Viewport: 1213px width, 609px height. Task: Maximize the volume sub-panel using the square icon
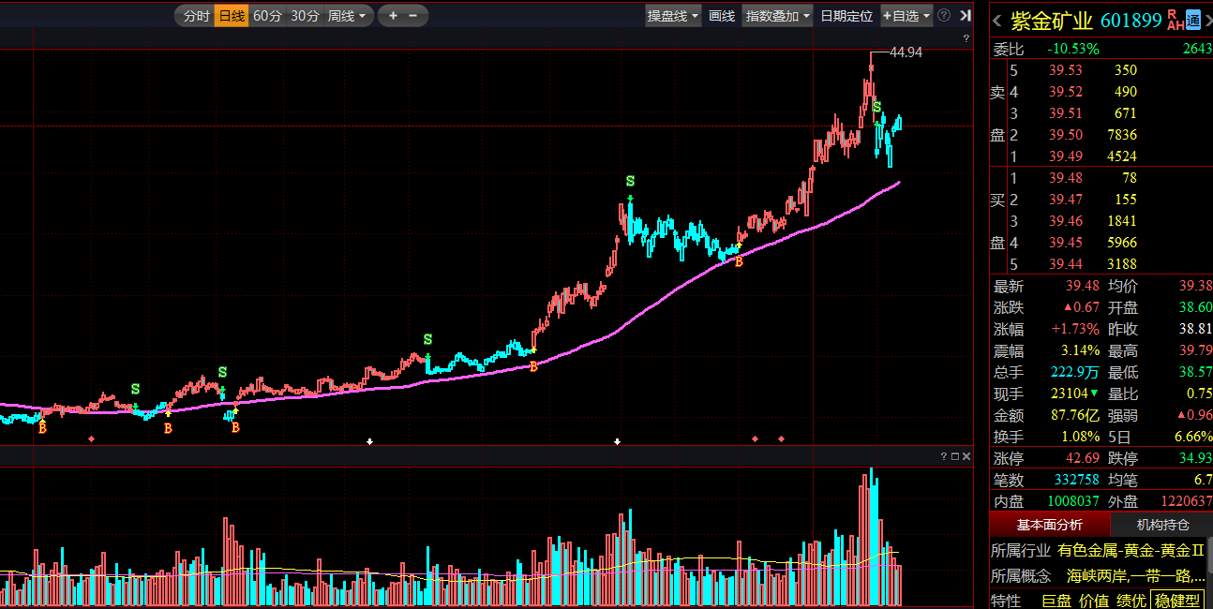955,456
